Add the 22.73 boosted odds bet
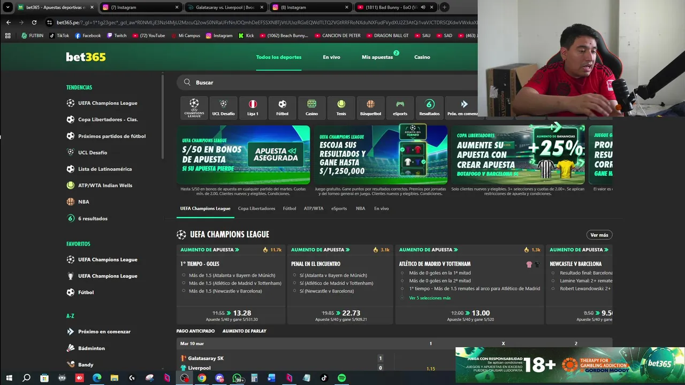Screen dimensions: 685x385 (341, 315)
